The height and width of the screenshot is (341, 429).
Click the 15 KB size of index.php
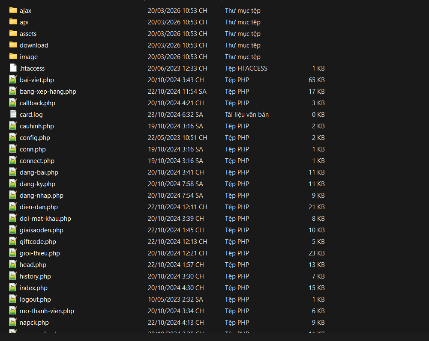(317, 288)
